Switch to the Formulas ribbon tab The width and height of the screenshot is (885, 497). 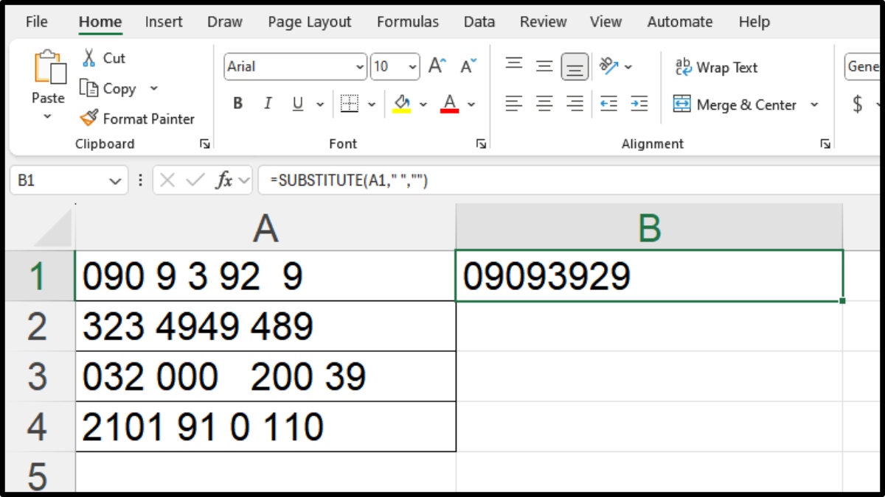[x=408, y=21]
